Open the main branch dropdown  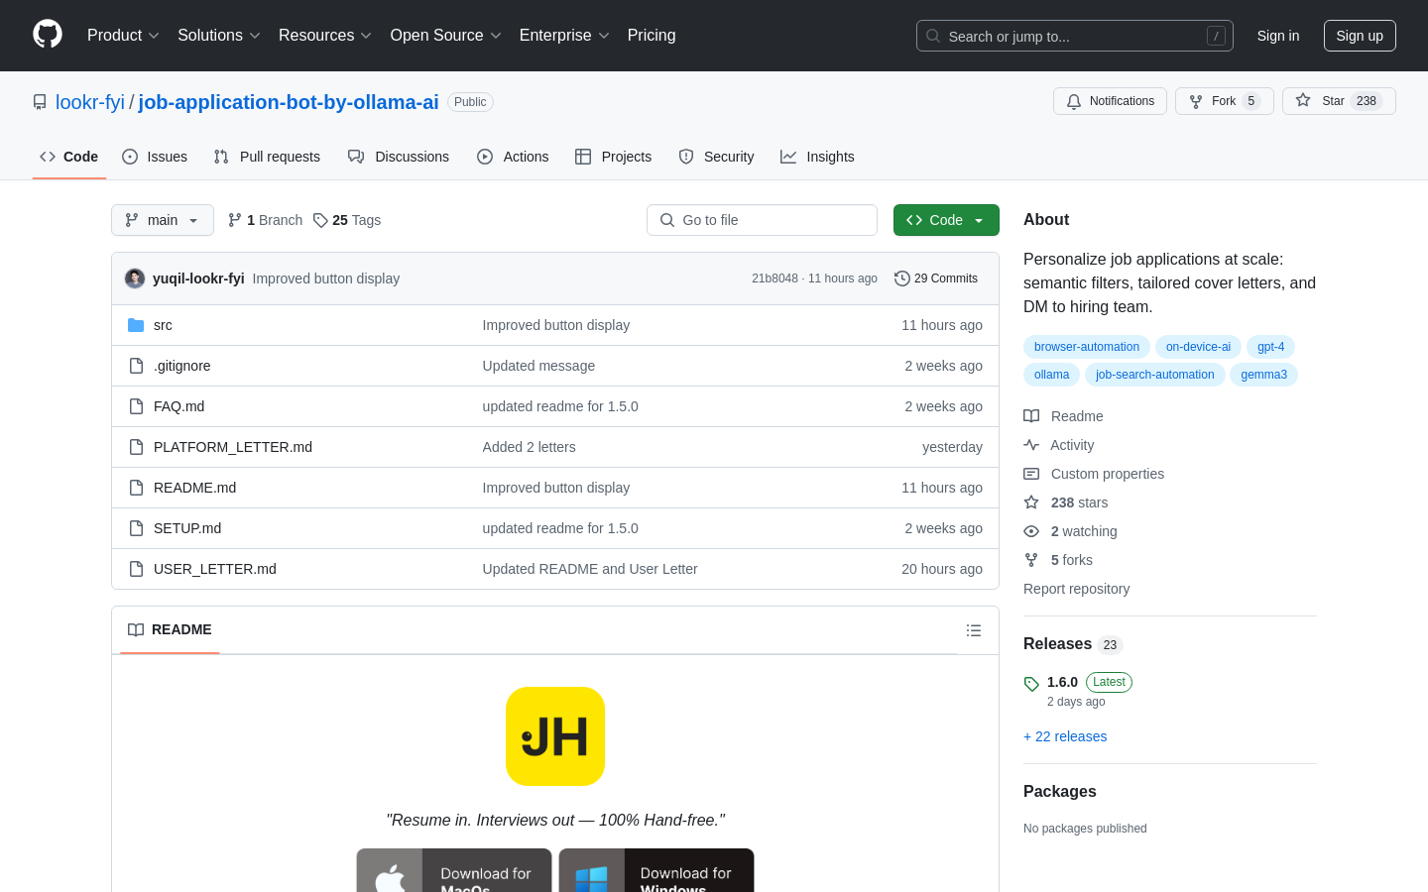point(163,220)
